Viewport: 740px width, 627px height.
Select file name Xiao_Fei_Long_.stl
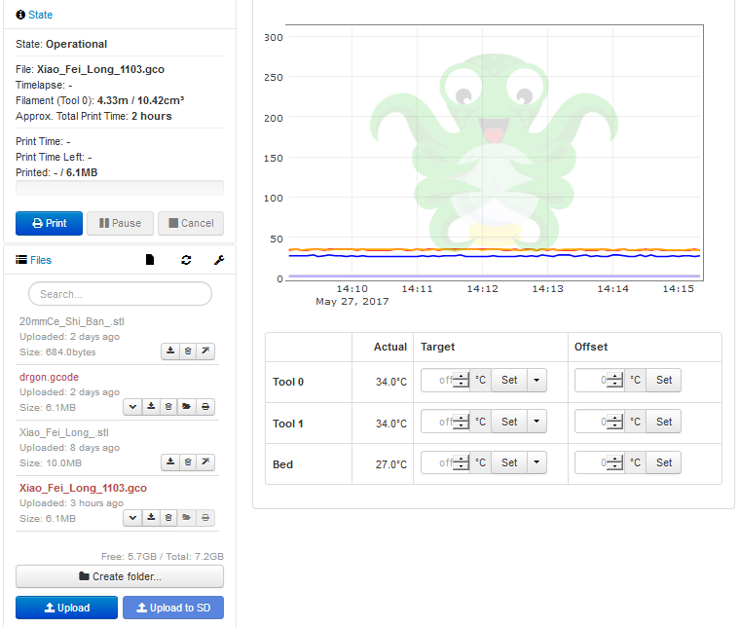63,432
